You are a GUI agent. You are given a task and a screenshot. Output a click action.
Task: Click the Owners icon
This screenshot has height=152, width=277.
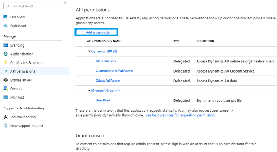coord(6,89)
